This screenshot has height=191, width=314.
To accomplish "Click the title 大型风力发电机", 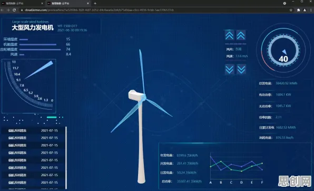I will click(x=33, y=27).
